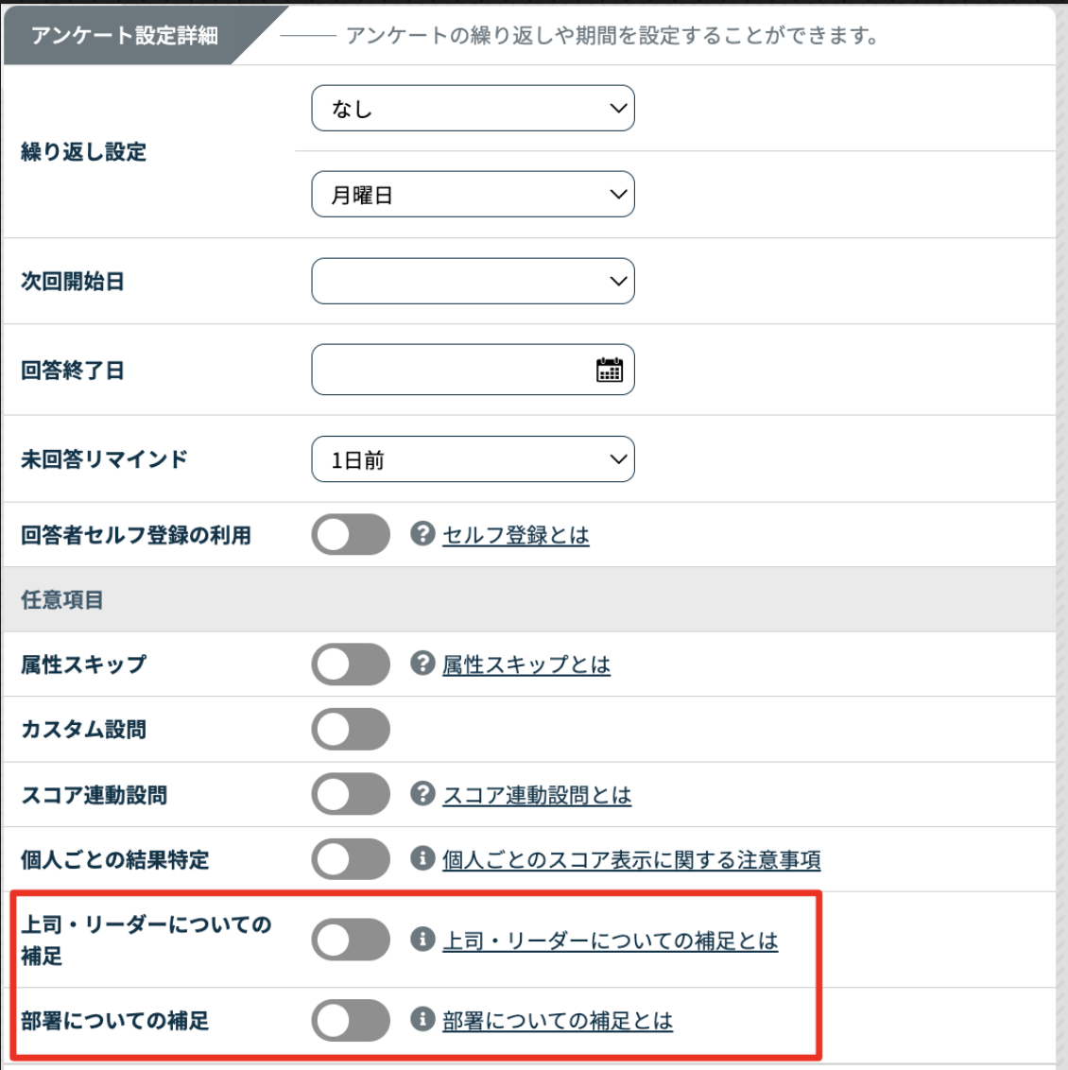Click the 回答終了日 label
The image size is (1068, 1070).
click(73, 371)
